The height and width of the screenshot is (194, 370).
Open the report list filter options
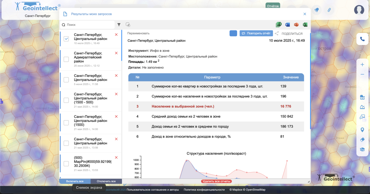[x=119, y=25]
